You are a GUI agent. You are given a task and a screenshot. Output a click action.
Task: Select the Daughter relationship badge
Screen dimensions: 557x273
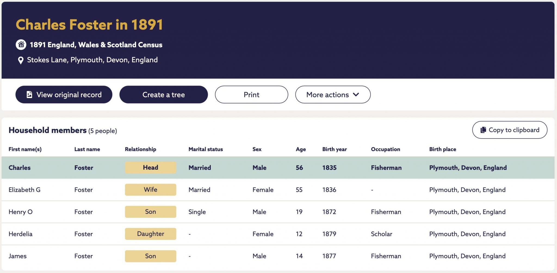tap(150, 234)
